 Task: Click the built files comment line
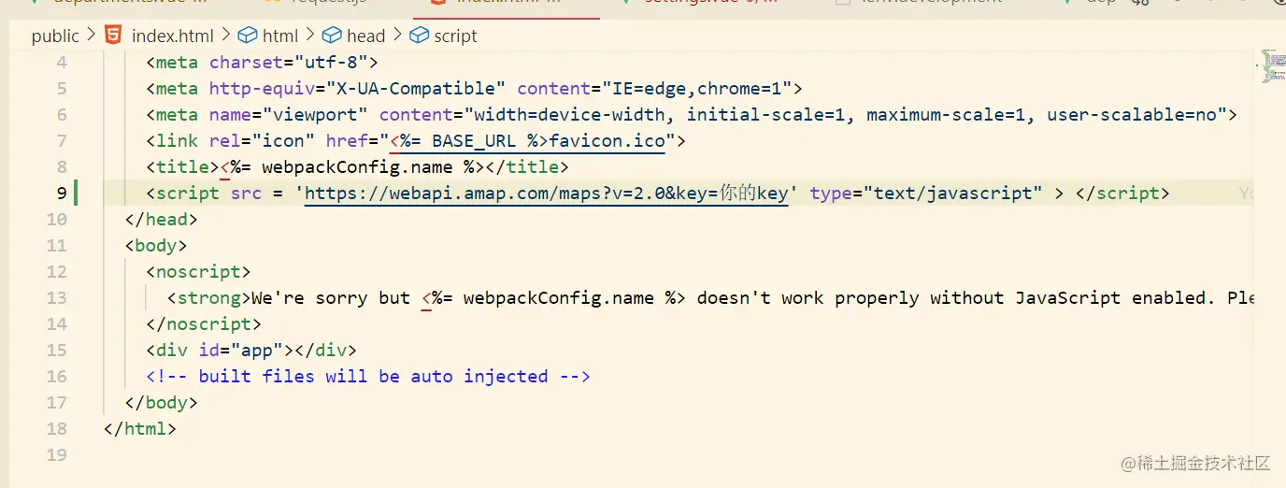(368, 377)
